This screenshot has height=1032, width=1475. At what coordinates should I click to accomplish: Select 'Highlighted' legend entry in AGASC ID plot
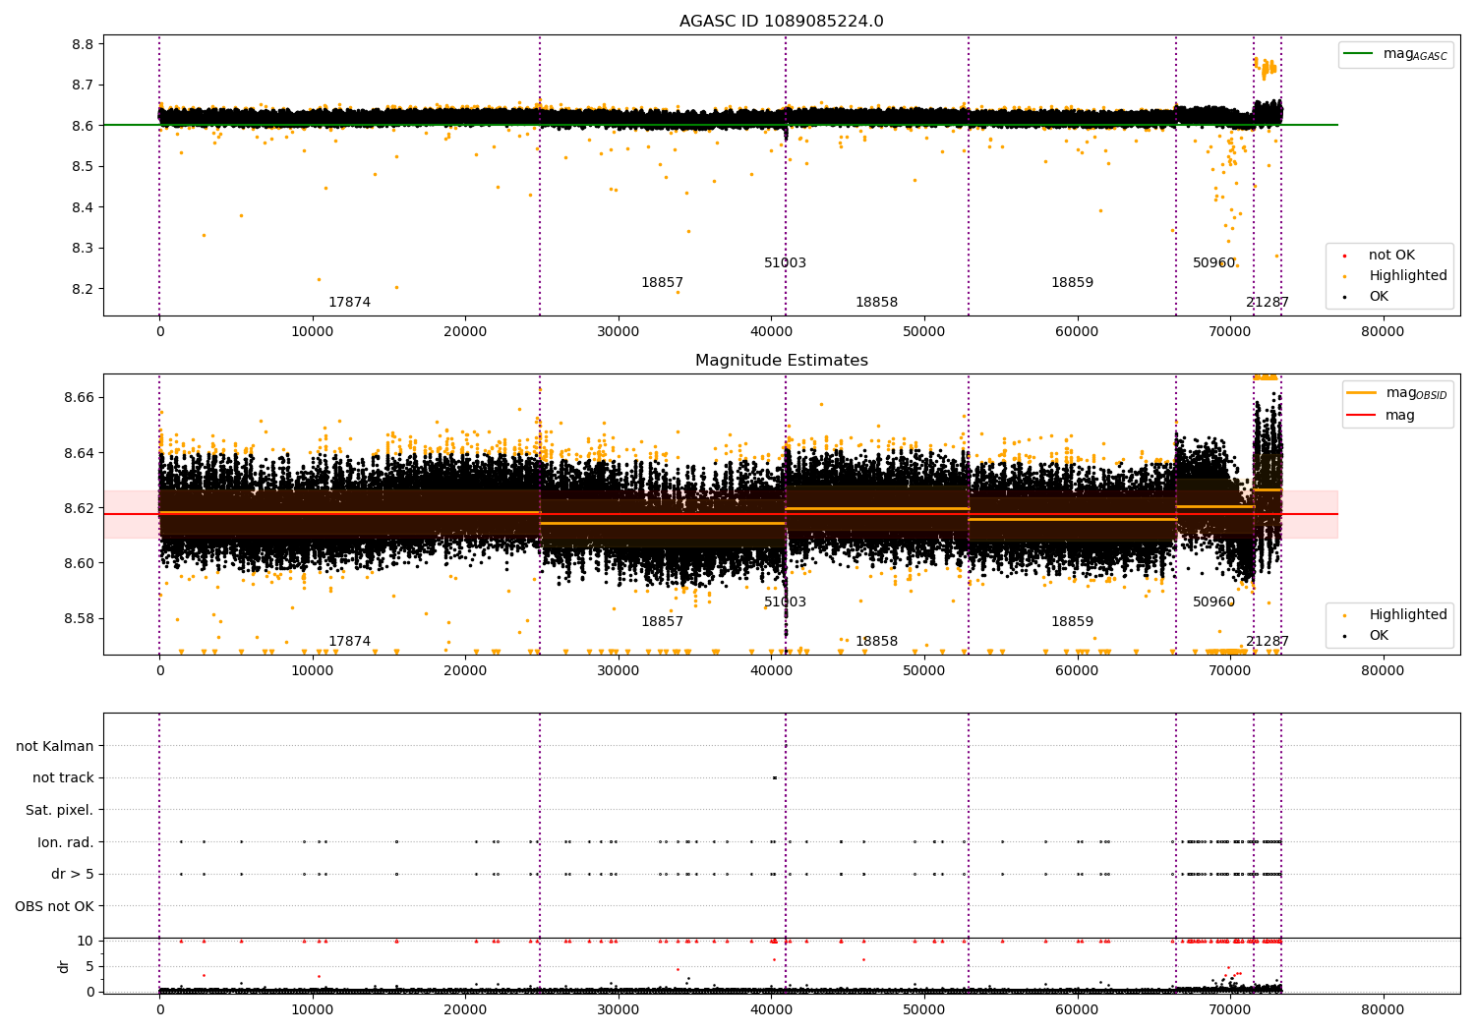pyautogui.click(x=1407, y=276)
